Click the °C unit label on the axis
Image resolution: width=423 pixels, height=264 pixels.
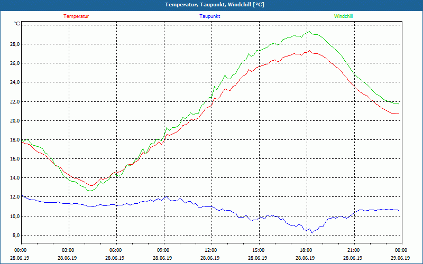17,24
